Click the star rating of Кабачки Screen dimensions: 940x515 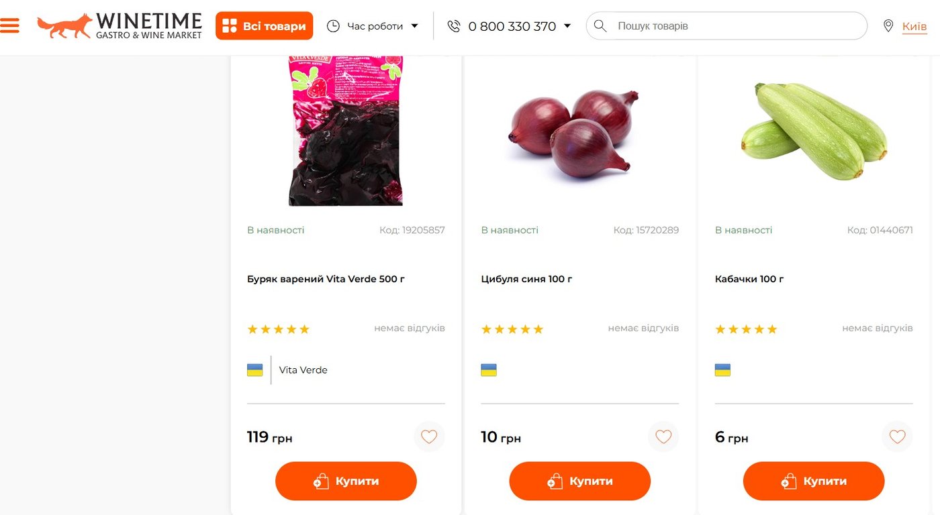tap(746, 329)
